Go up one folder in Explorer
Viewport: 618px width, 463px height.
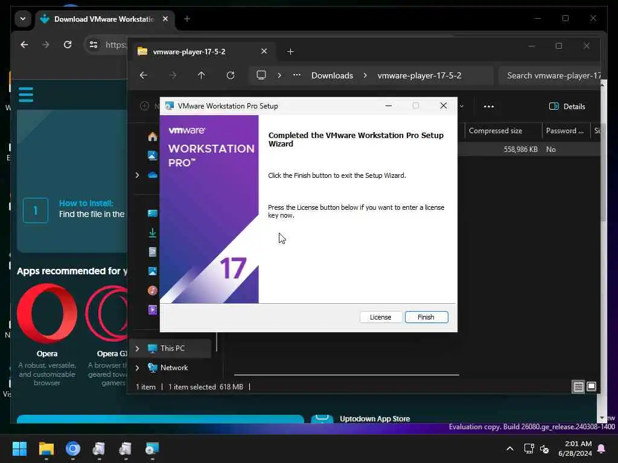pyautogui.click(x=201, y=75)
